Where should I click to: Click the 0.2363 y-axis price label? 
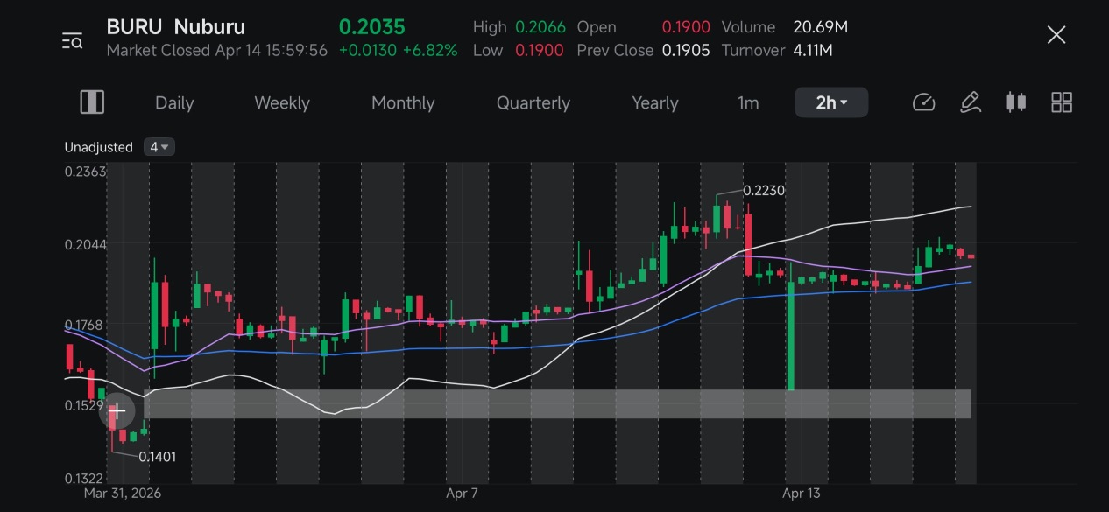tap(85, 172)
